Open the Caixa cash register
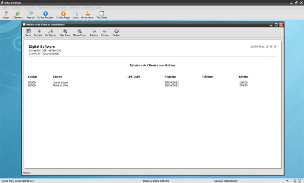The width and height of the screenshot is (304, 183). point(76,15)
